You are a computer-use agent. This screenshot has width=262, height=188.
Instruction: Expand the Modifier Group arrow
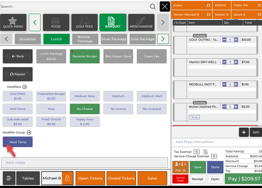(29, 133)
